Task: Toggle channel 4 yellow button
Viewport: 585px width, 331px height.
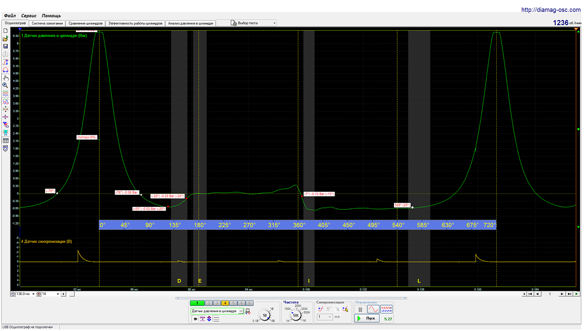Action: click(x=225, y=303)
